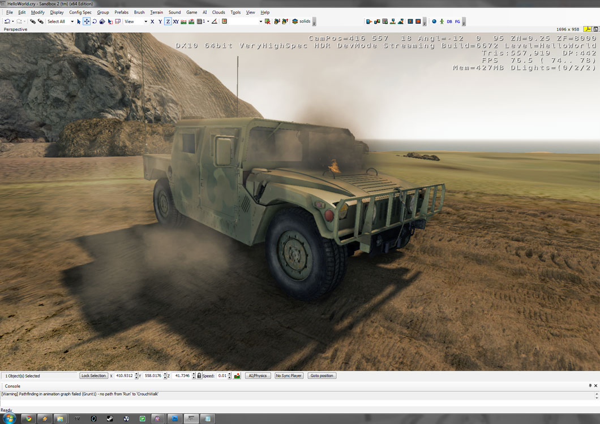The width and height of the screenshot is (600, 424).
Task: Click the Lock Selection button
Action: pos(93,375)
